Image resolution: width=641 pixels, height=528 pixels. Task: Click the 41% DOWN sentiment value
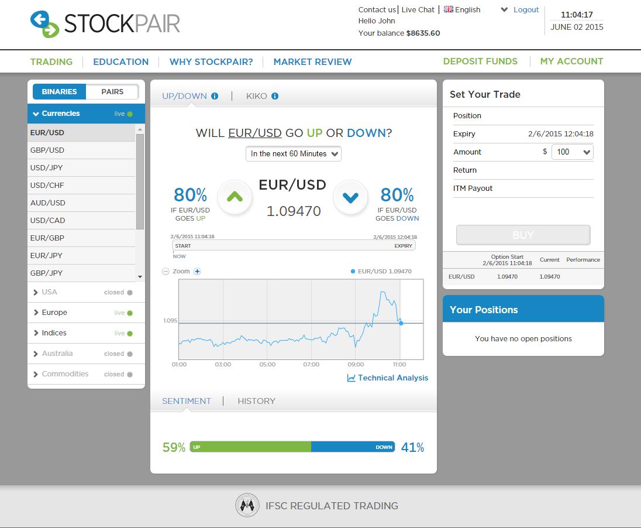click(412, 447)
